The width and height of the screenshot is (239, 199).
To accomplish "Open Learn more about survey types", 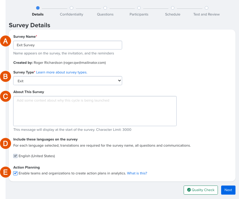I will click(x=62, y=72).
